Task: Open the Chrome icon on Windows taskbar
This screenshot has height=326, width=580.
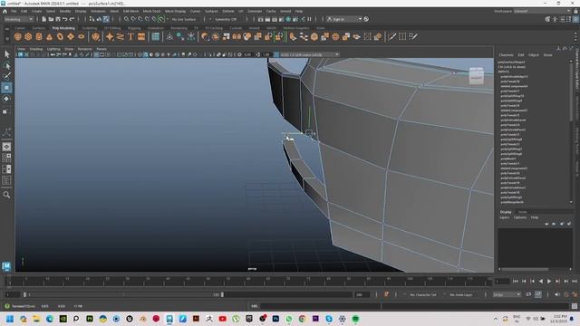Action: tap(302, 319)
